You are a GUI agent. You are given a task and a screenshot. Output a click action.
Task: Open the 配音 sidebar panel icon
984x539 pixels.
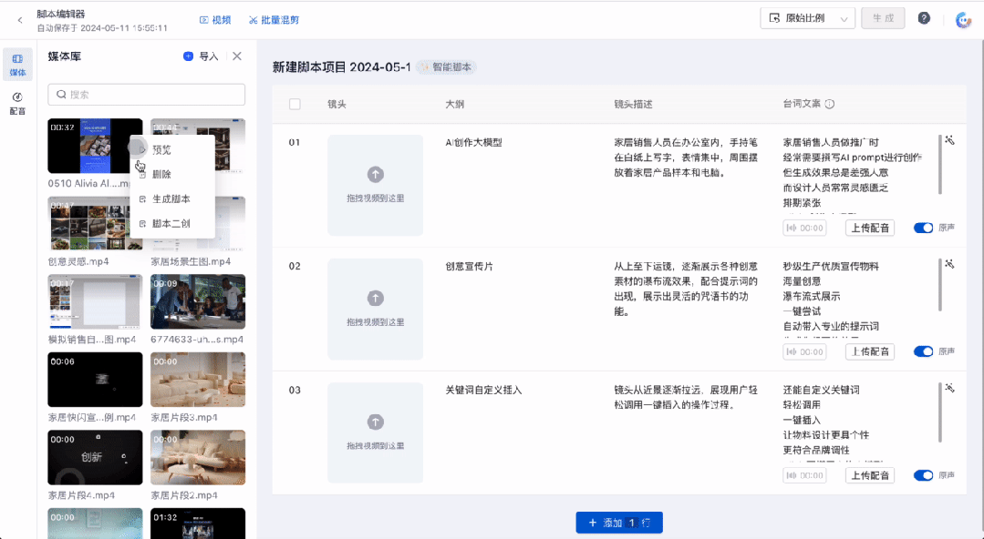(17, 104)
